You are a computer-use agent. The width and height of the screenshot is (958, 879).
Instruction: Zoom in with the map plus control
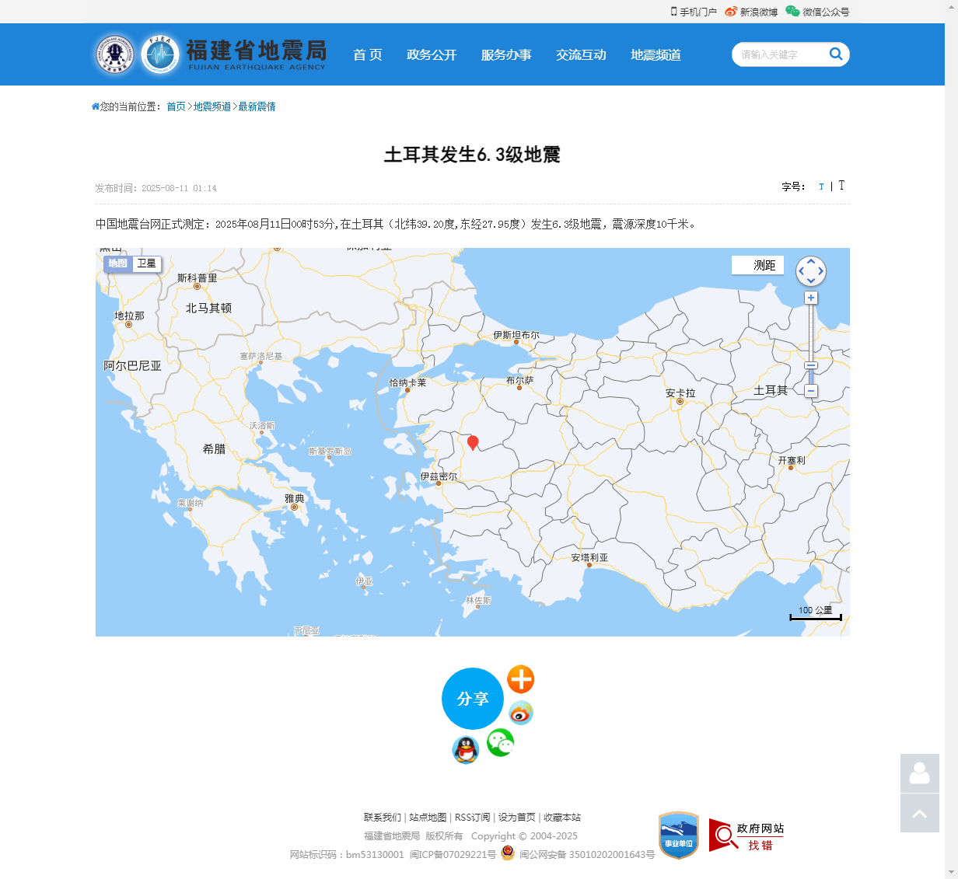811,297
